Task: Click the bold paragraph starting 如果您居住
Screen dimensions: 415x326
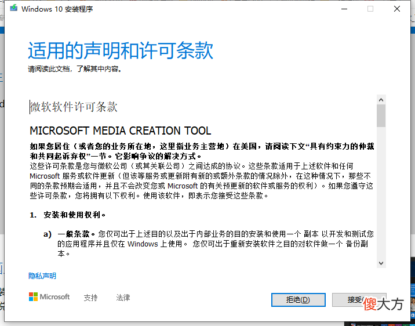Action: click(202, 151)
